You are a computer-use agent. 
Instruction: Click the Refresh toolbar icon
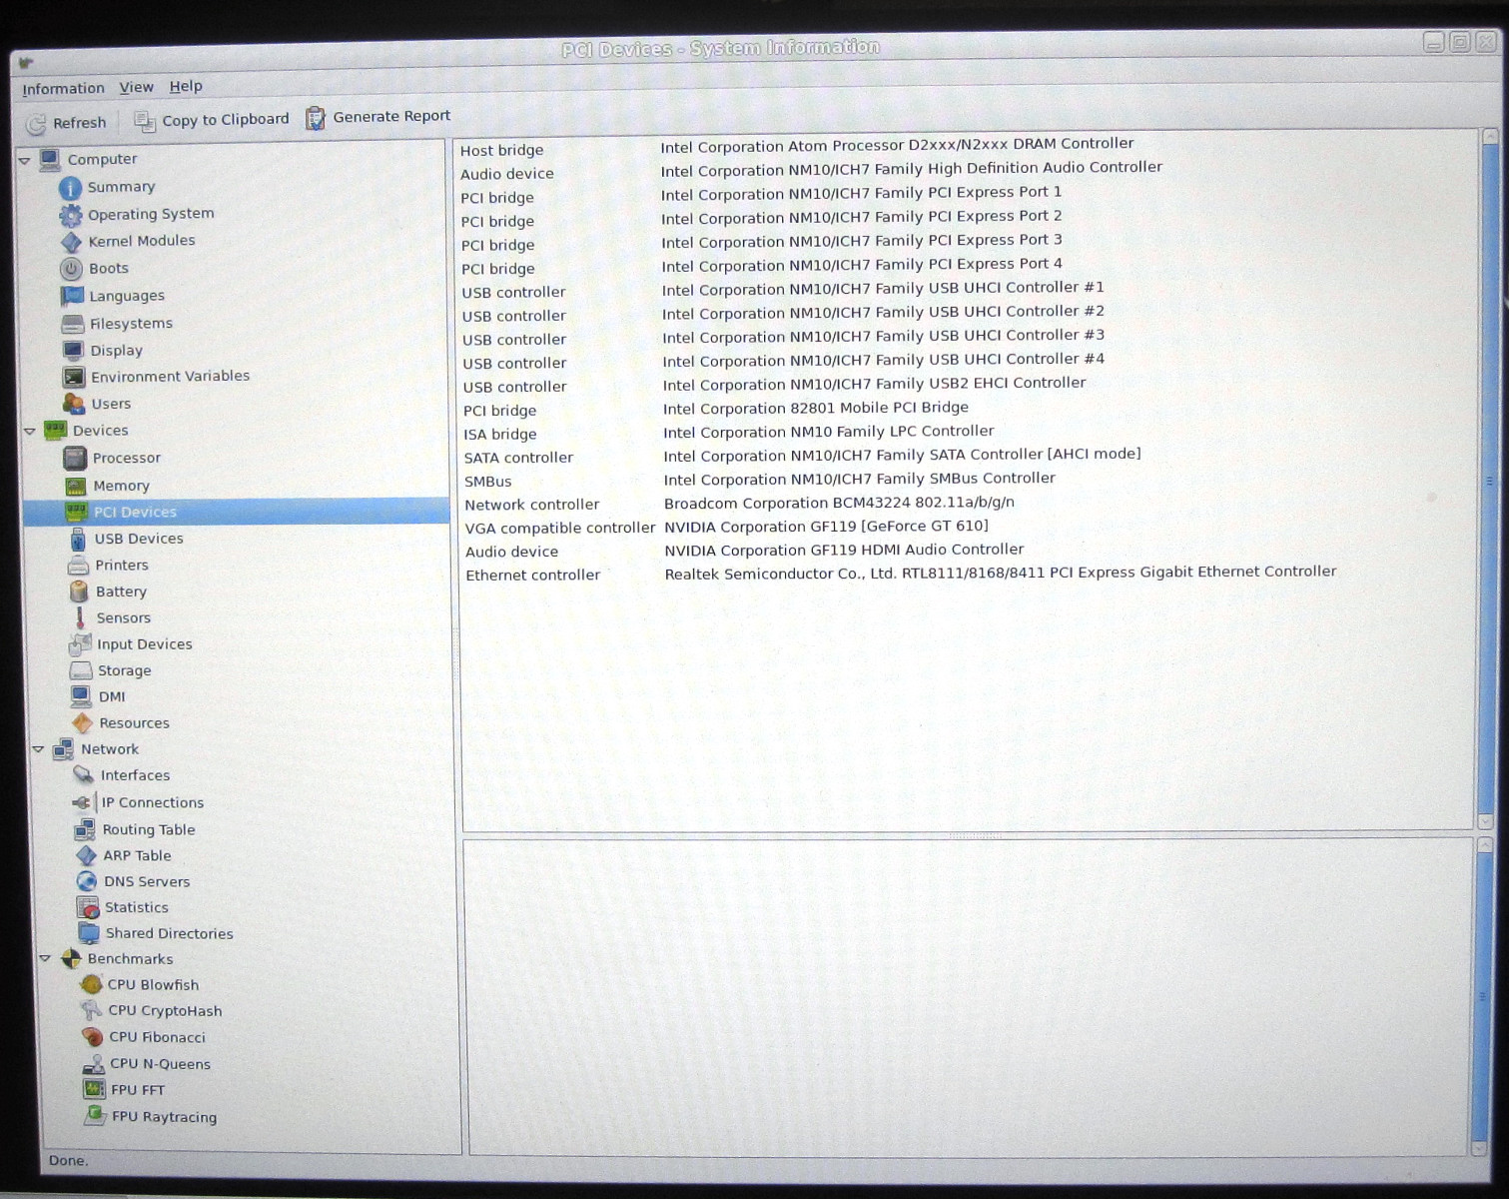37,124
